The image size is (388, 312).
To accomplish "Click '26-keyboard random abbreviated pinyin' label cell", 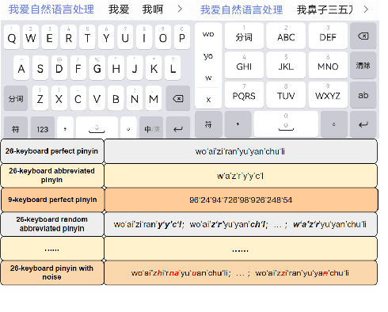I will coord(52,224).
